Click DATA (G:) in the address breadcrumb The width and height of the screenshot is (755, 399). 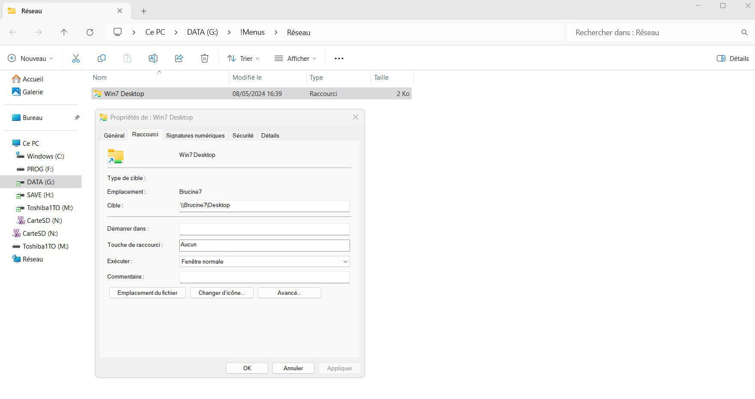pyautogui.click(x=202, y=32)
